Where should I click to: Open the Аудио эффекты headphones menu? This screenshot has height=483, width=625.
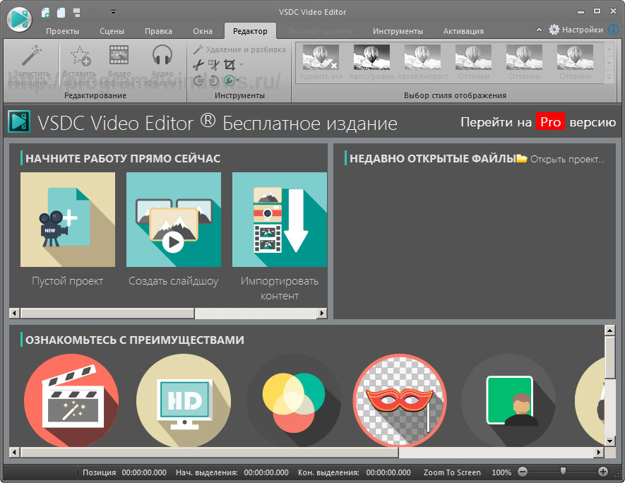pos(162,66)
